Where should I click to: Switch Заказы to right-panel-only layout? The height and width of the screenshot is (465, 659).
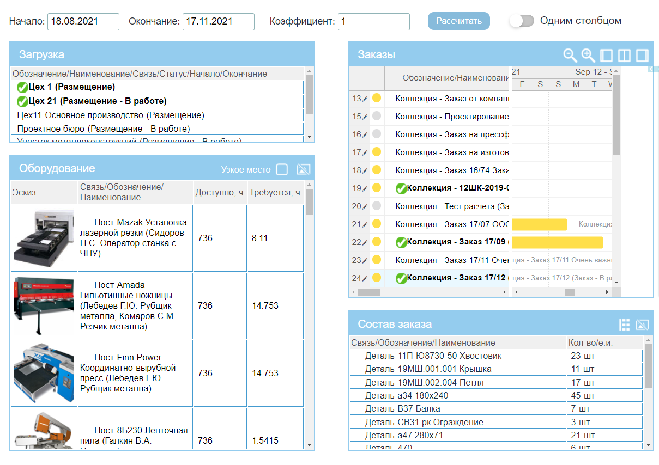[642, 56]
